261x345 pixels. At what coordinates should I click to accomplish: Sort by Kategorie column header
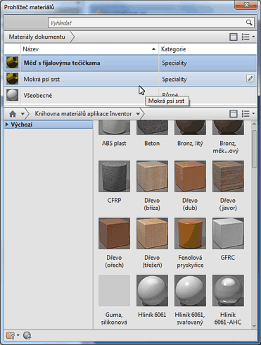tap(208, 49)
